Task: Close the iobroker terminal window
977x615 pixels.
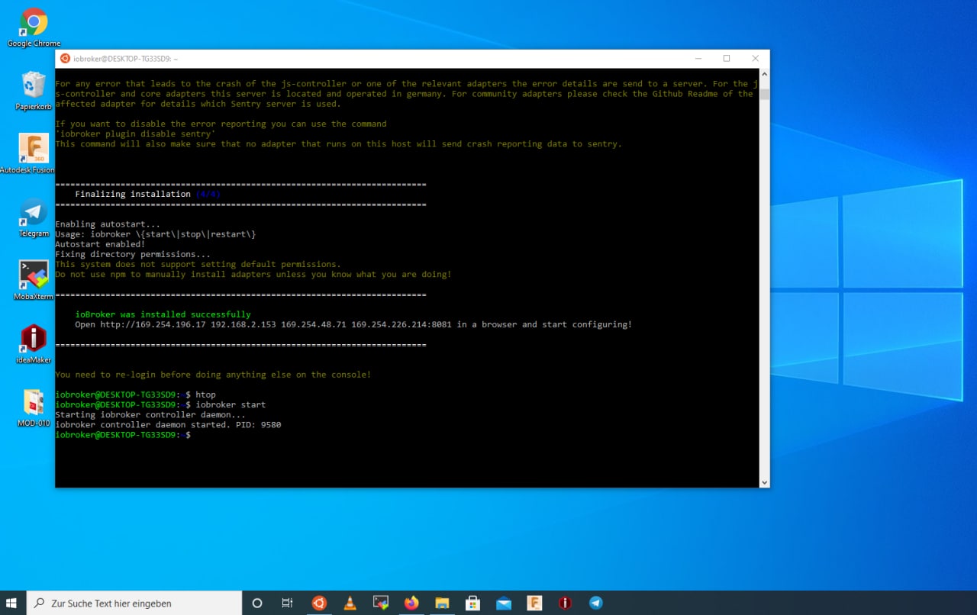Action: tap(755, 58)
